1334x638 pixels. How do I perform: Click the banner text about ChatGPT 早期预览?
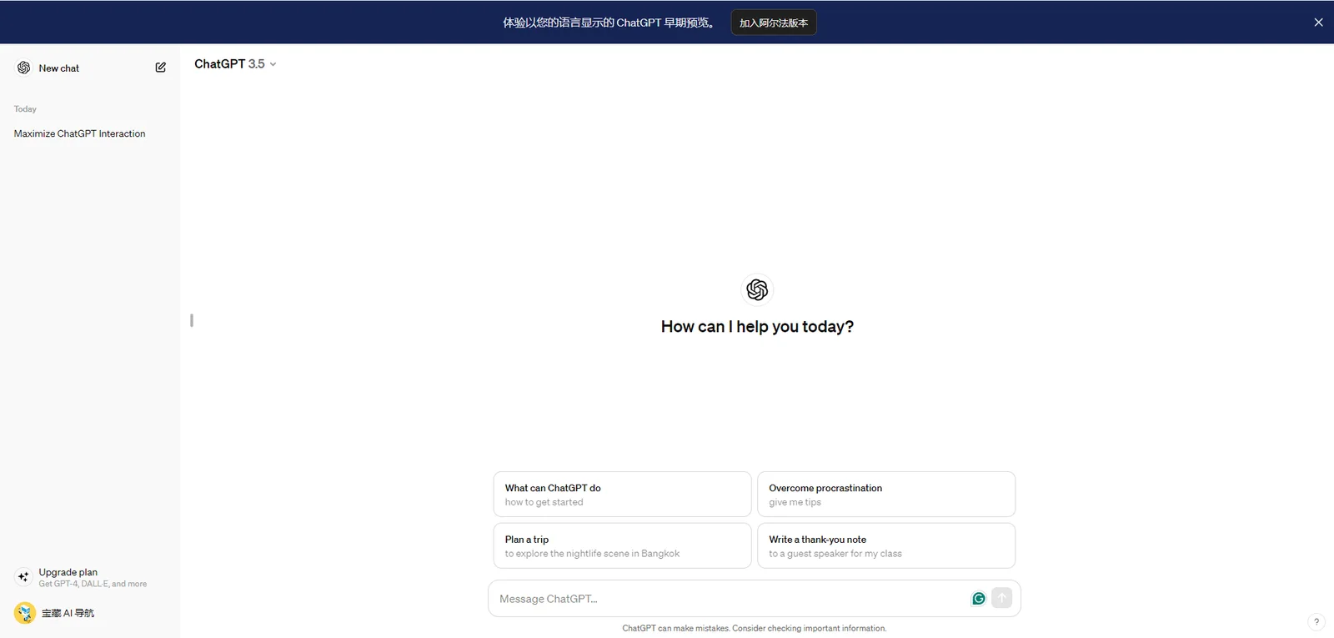(609, 23)
